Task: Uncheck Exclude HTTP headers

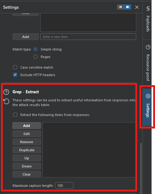Action: tap(15, 75)
